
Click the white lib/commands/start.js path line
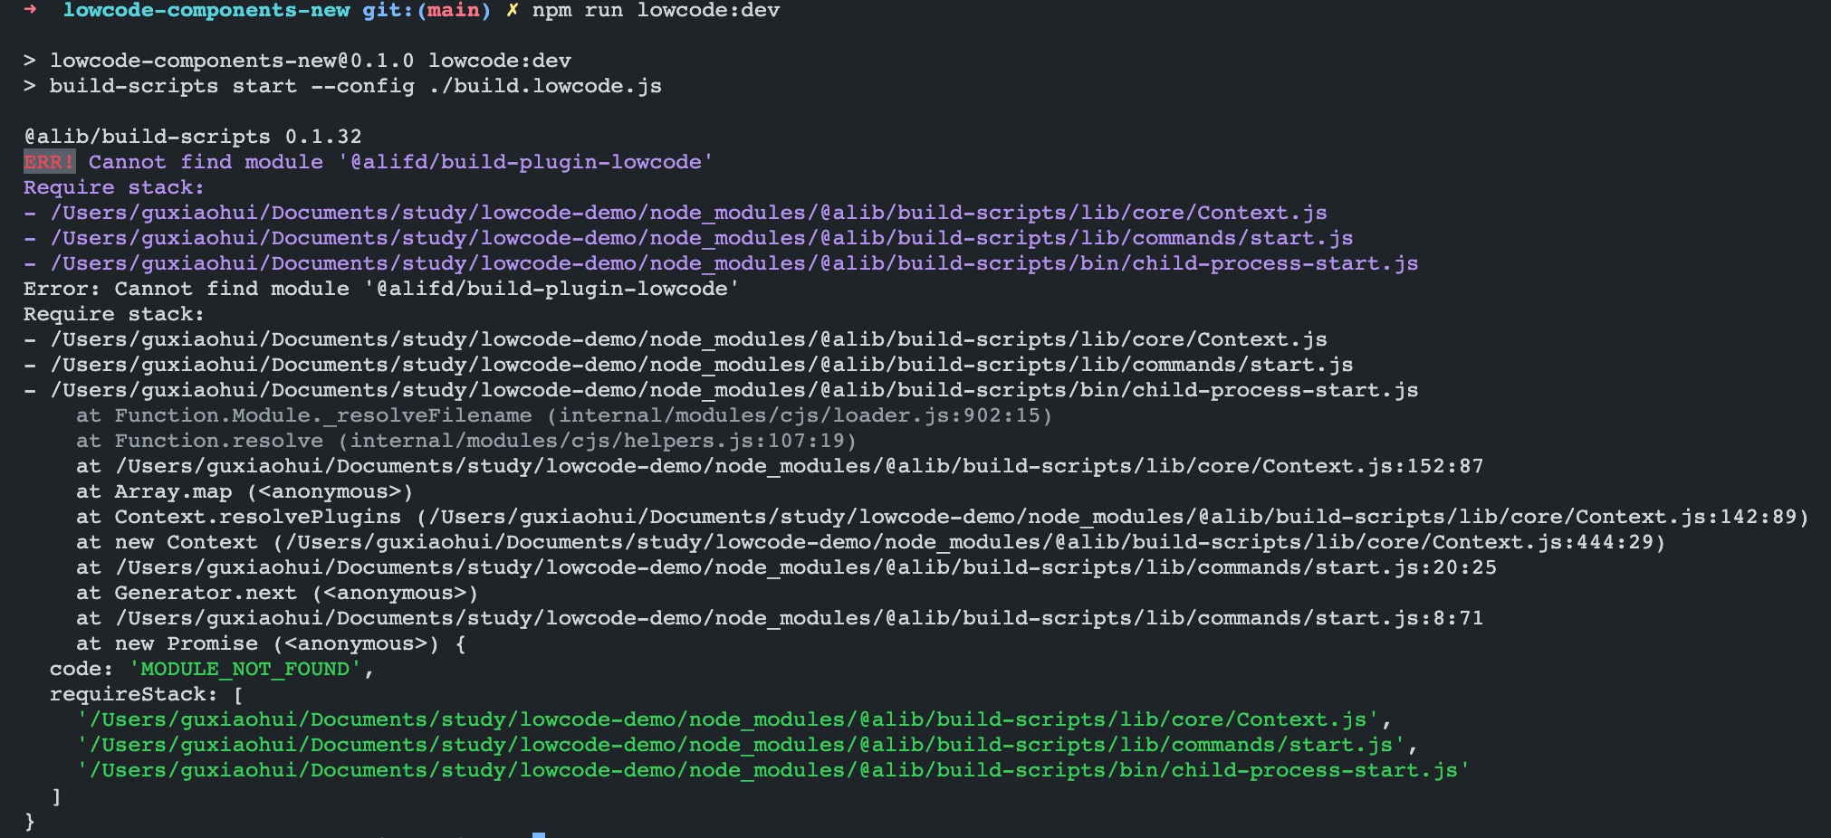(x=688, y=365)
